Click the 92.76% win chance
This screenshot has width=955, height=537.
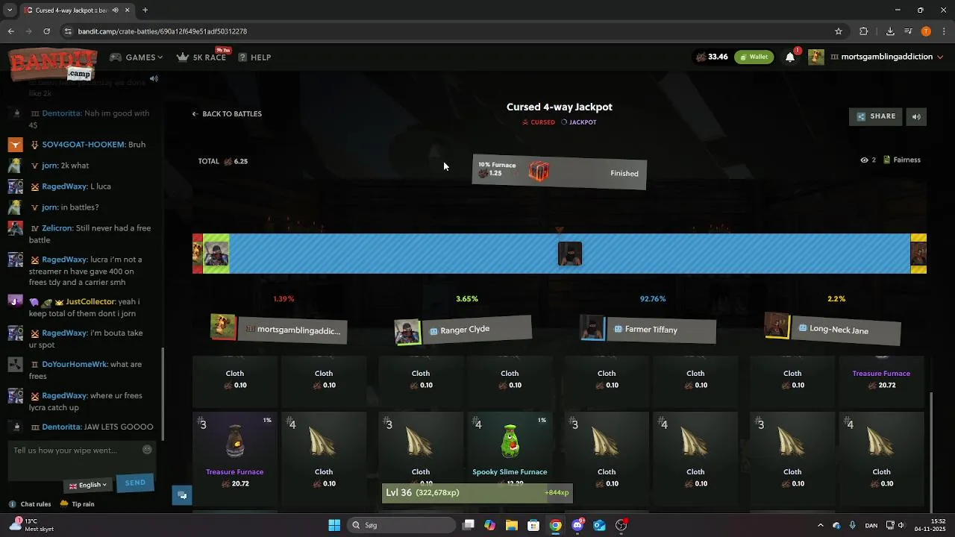[x=653, y=299]
